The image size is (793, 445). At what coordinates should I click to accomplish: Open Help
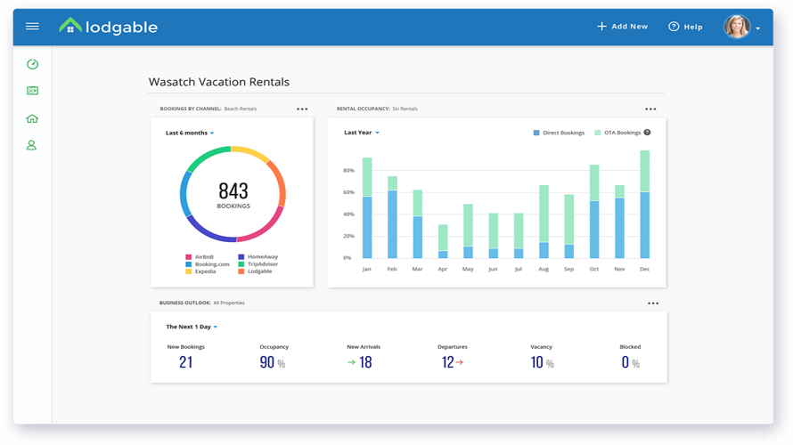[x=685, y=27]
